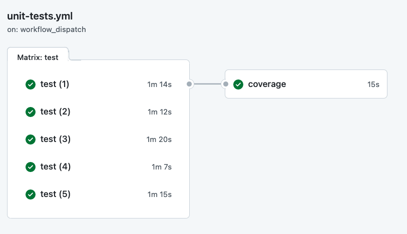The image size is (407, 234).
Task: Open the test (1) job
Action: (55, 84)
